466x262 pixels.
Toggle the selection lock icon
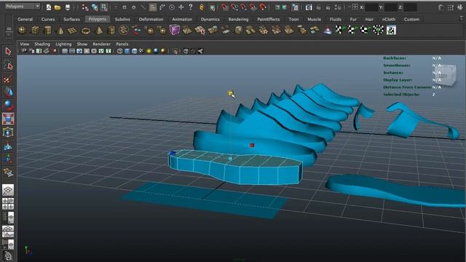pyautogui.click(x=202, y=7)
